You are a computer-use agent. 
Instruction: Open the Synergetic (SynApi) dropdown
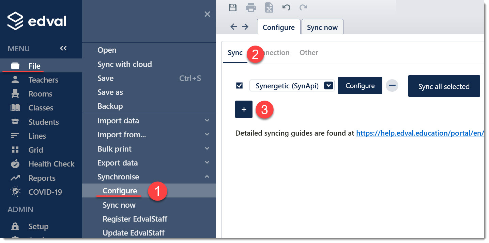coord(292,86)
